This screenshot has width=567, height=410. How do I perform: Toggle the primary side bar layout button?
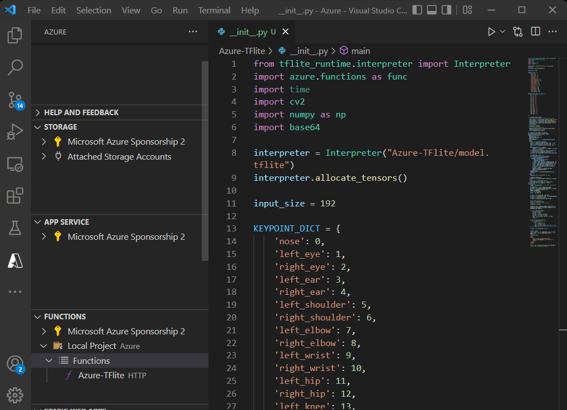[417, 10]
